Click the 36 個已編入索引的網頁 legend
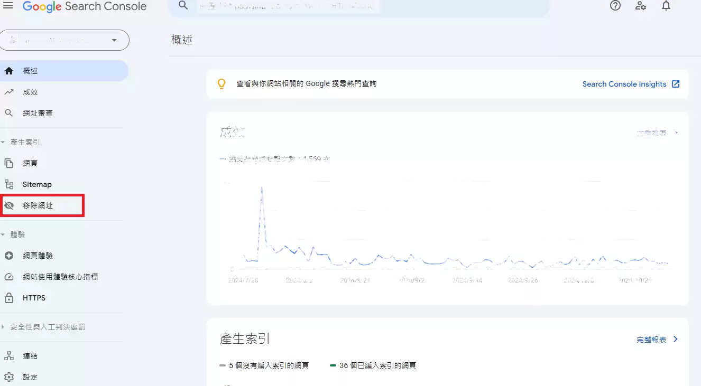This screenshot has height=386, width=701. tap(373, 365)
